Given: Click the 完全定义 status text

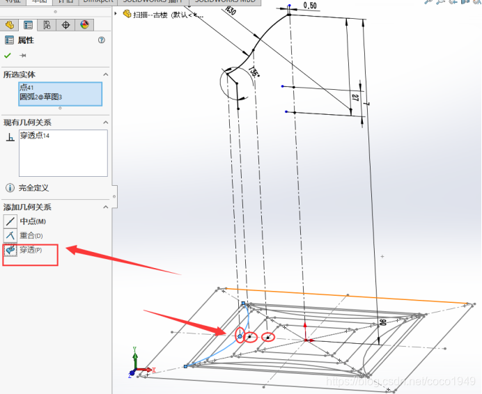Looking at the screenshot, I should [x=33, y=188].
